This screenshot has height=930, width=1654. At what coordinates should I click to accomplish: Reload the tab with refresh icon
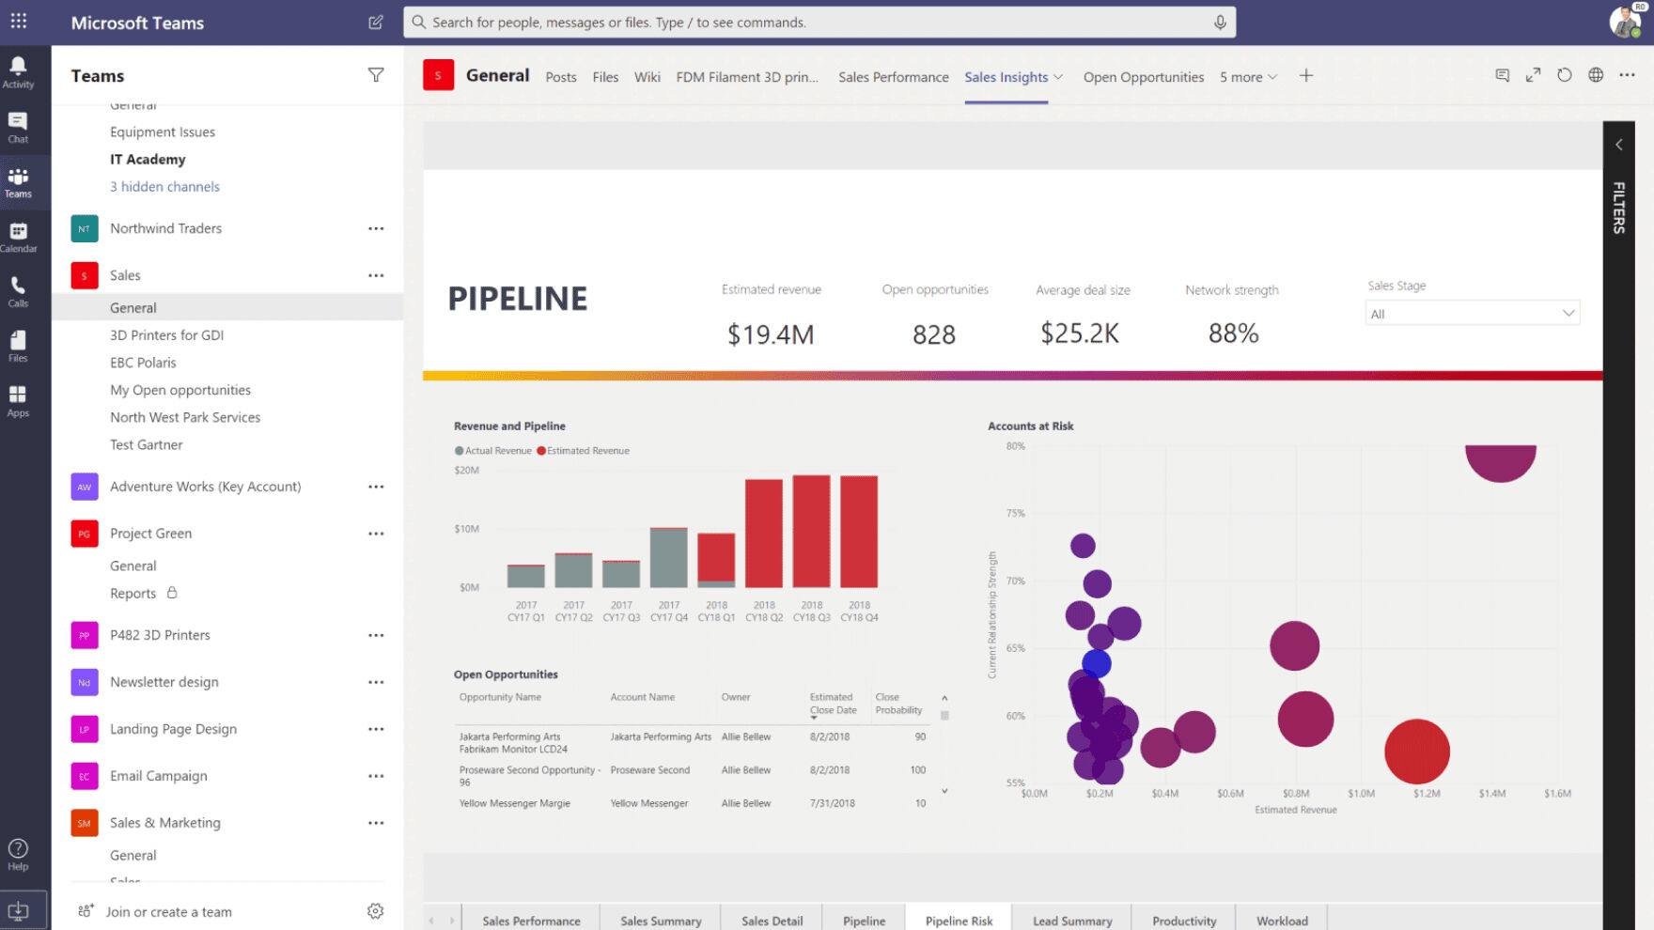(x=1564, y=75)
